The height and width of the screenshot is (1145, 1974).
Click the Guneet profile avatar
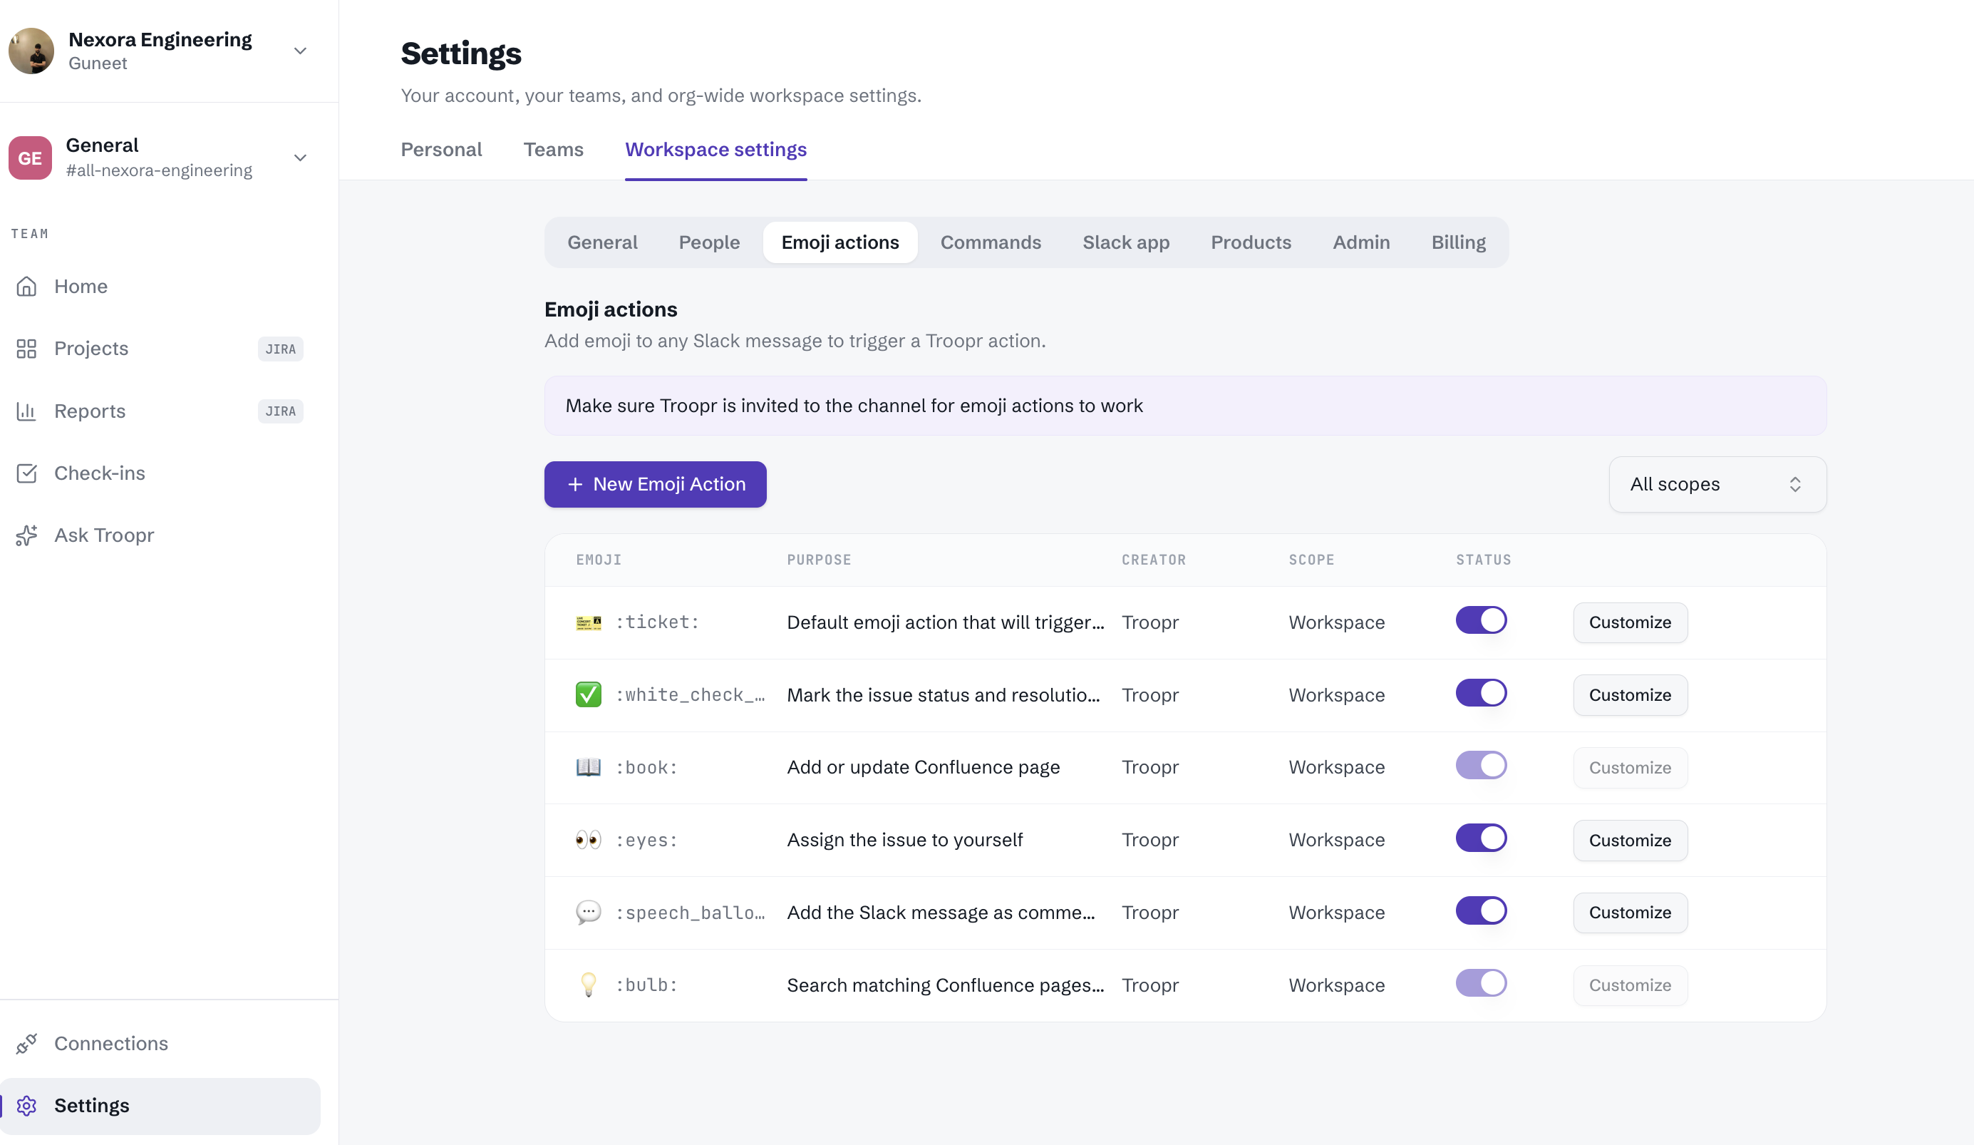(x=31, y=51)
